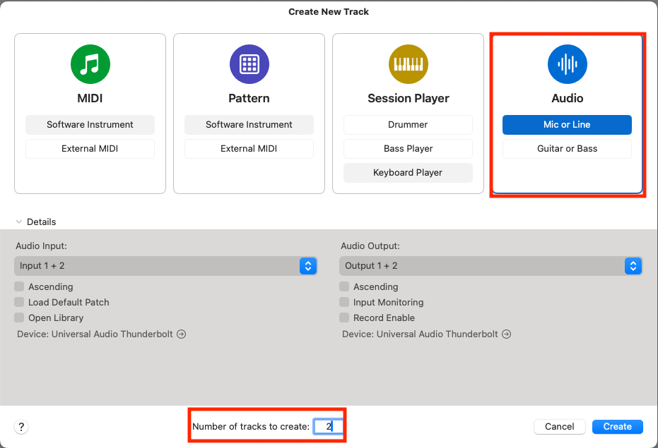Enable the Record Enable checkbox

click(344, 318)
